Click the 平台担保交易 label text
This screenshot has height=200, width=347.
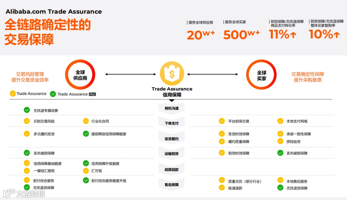(238, 121)
